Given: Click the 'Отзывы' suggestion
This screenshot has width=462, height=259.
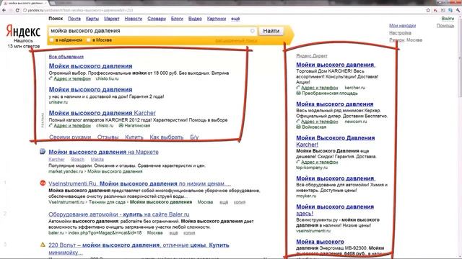Looking at the screenshot, I should click(108, 137).
